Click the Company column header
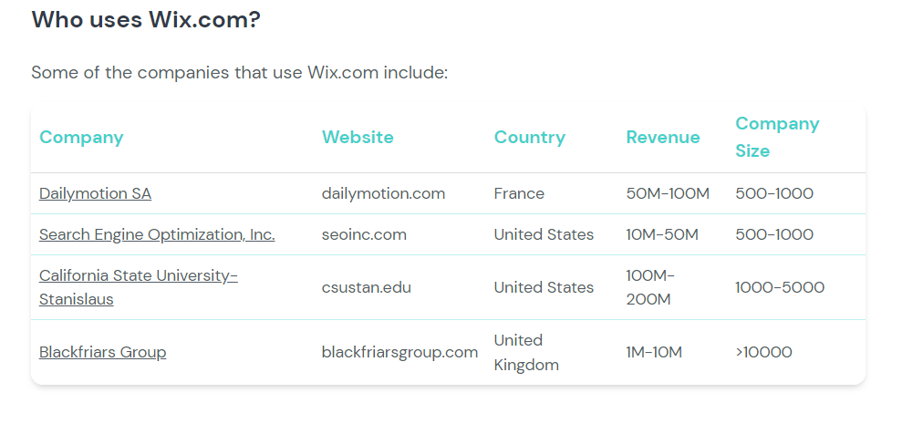This screenshot has height=424, width=923. [x=81, y=138]
